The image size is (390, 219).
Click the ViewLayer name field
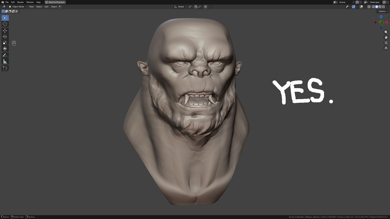pyautogui.click(x=375, y=2)
